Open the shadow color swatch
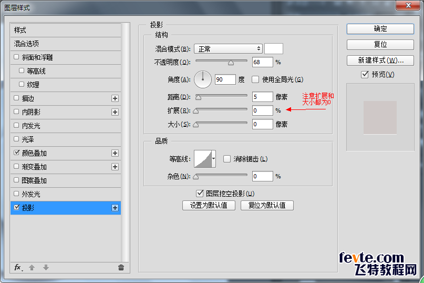The height and width of the screenshot is (283, 424). click(274, 49)
